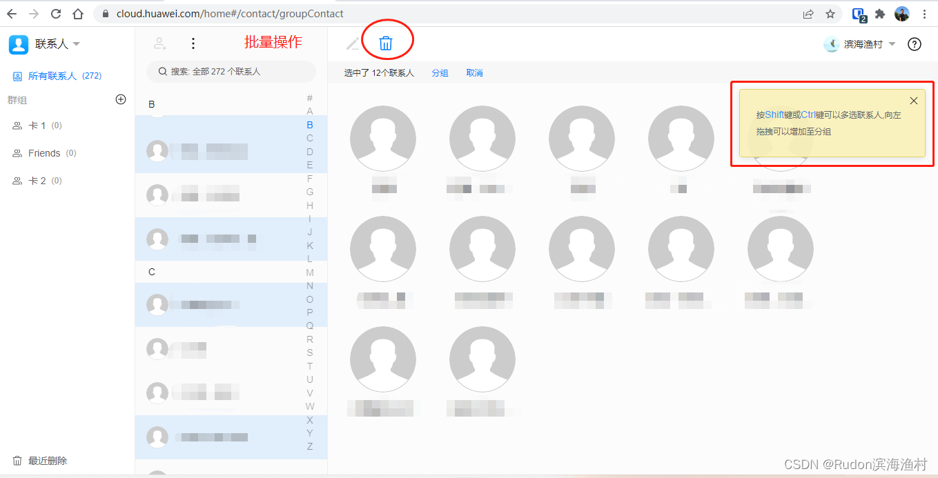Viewport: 938px width, 478px height.
Task: Click the browser profile avatar
Action: click(x=902, y=14)
